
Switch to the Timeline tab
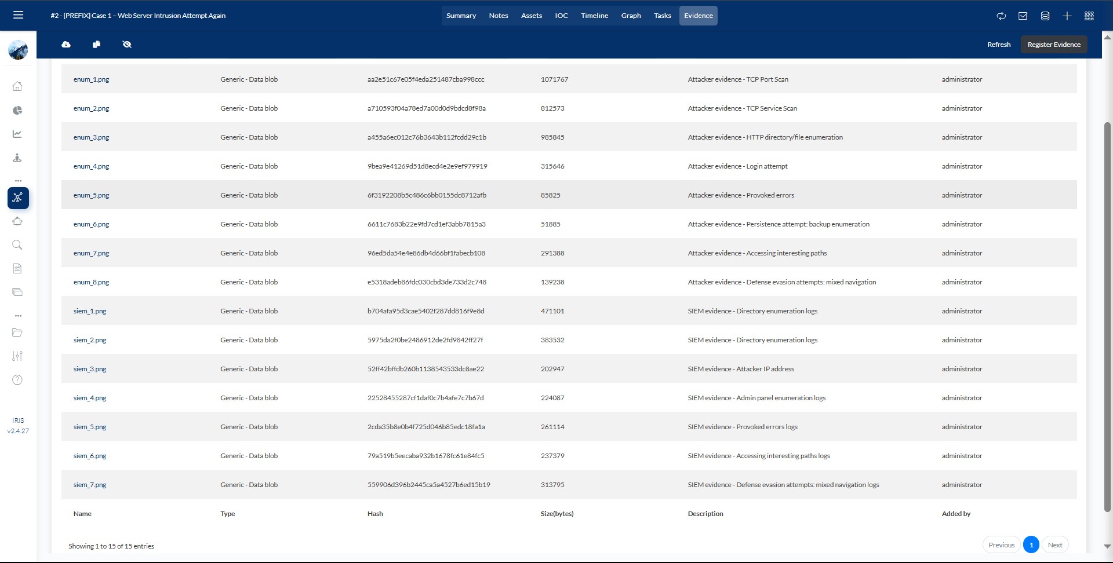[594, 16]
